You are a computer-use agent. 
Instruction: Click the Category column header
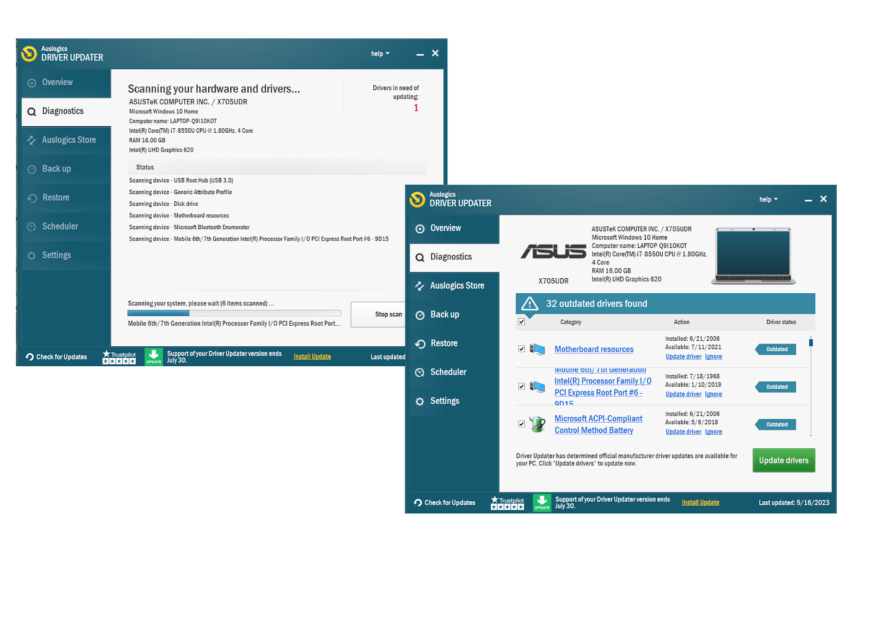tap(571, 322)
